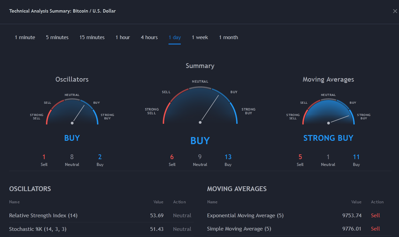Image resolution: width=399 pixels, height=237 pixels.
Task: Click the Summary buy count of 13
Action: 228,157
